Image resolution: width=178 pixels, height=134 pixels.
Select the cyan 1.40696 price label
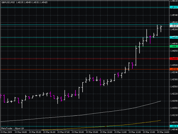(174, 126)
